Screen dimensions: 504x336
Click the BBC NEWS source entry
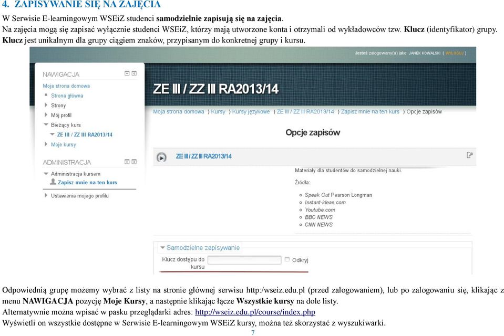[x=318, y=217]
